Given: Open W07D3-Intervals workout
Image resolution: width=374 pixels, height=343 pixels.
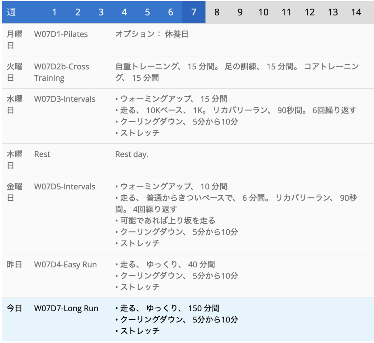Looking at the screenshot, I should tap(65, 99).
